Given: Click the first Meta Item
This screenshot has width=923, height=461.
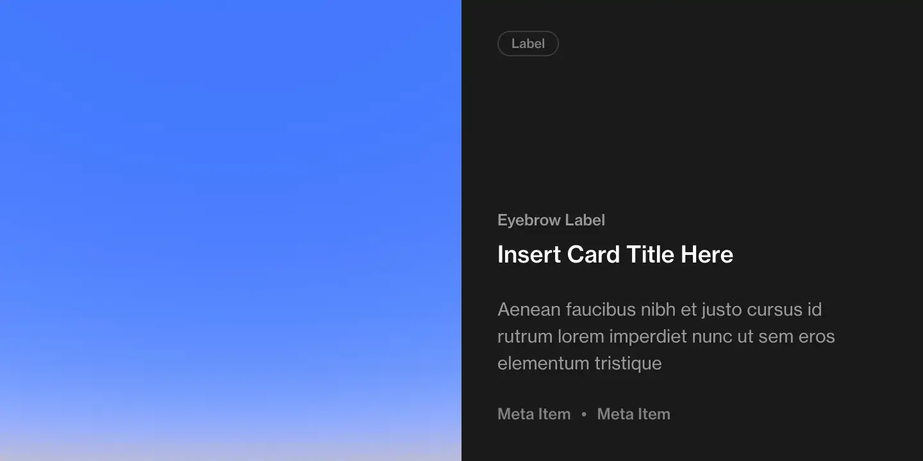Looking at the screenshot, I should (x=534, y=414).
